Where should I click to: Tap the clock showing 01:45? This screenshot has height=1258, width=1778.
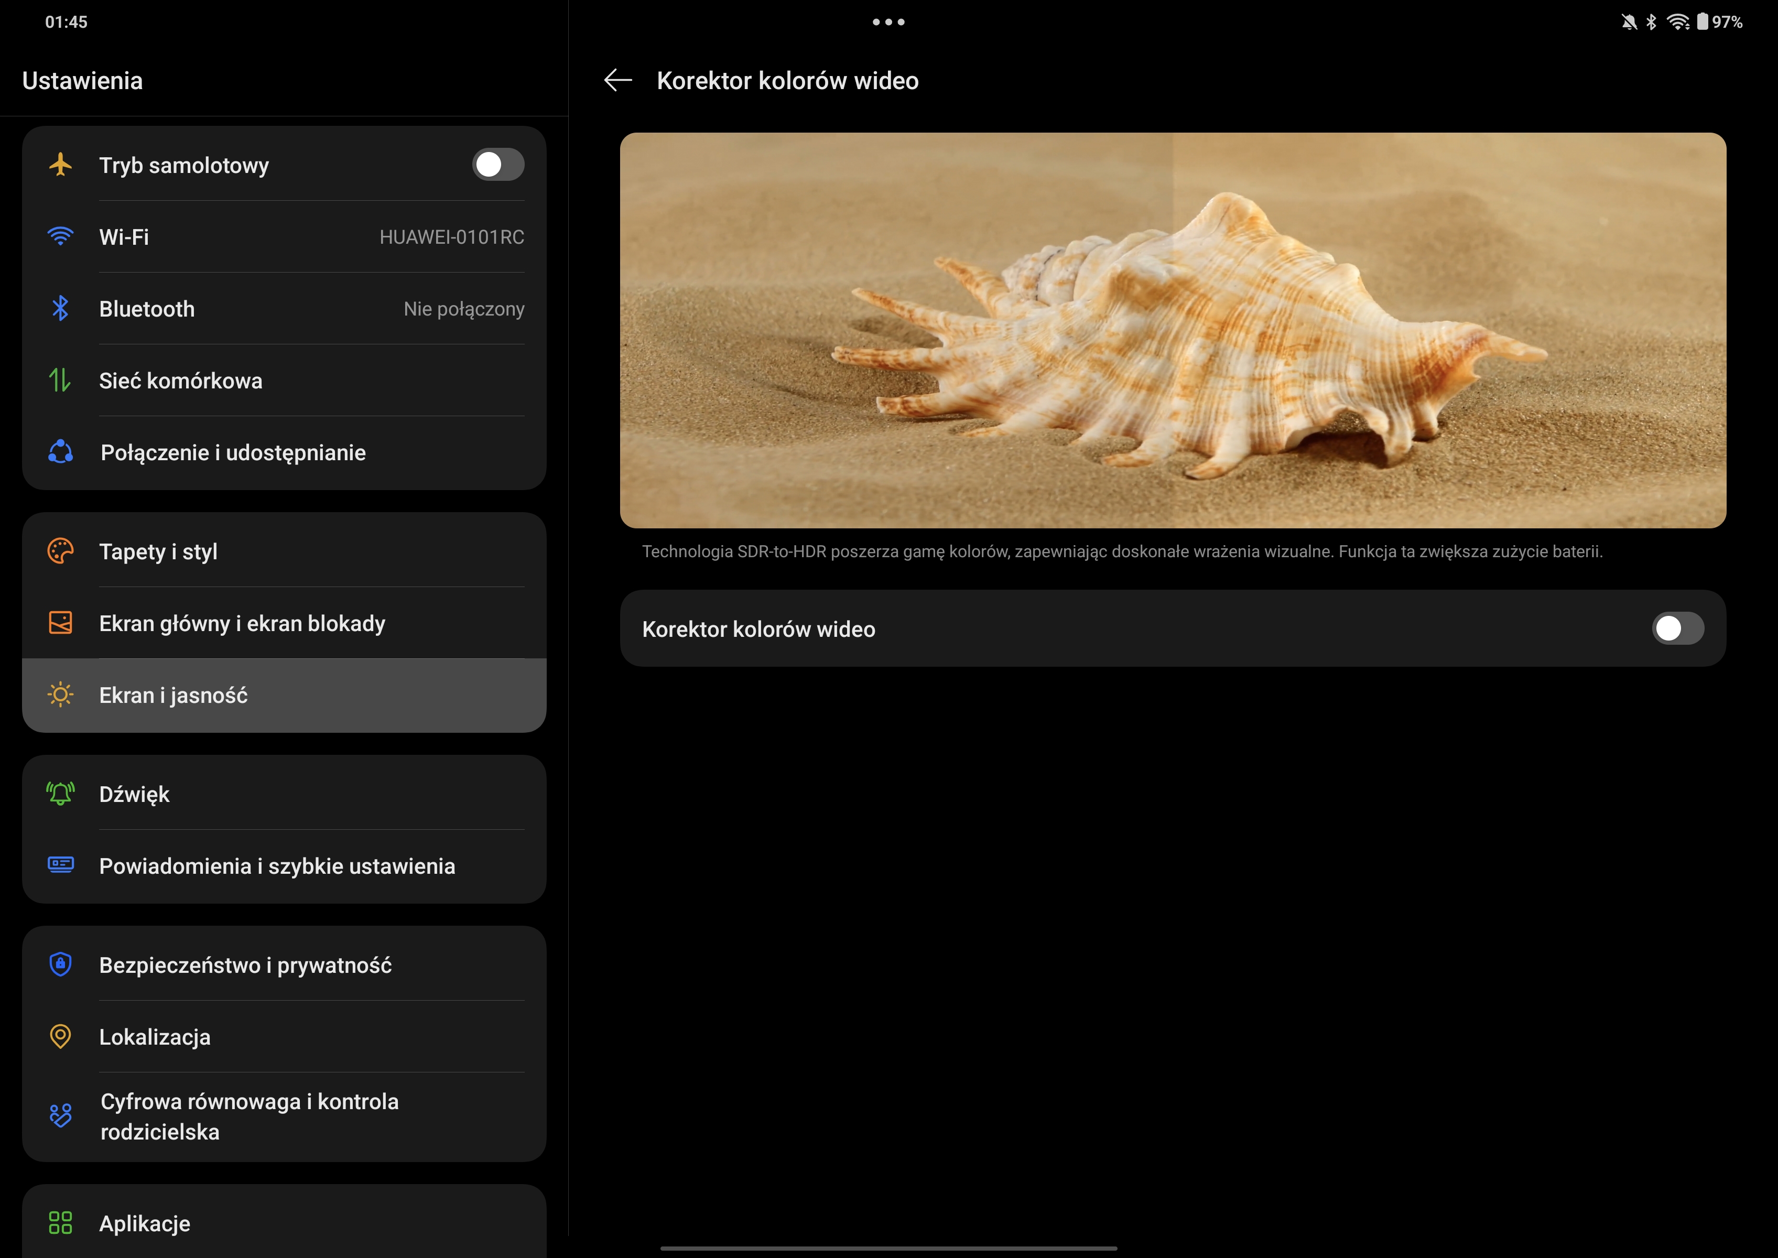coord(66,21)
